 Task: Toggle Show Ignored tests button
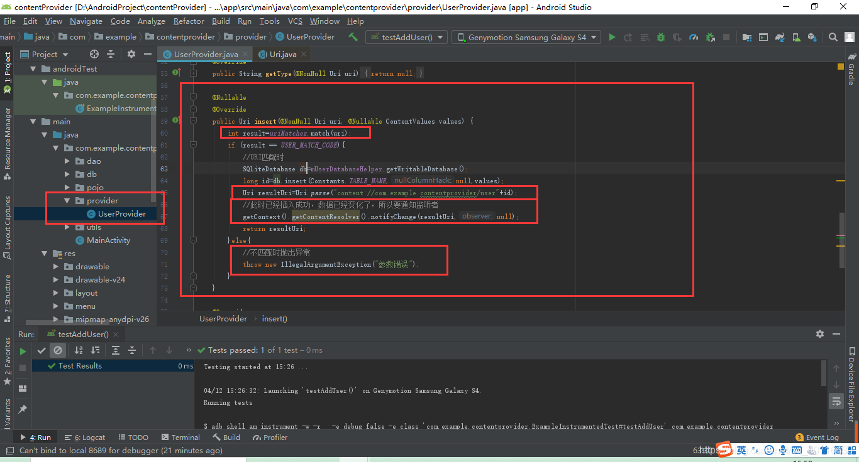click(x=58, y=350)
